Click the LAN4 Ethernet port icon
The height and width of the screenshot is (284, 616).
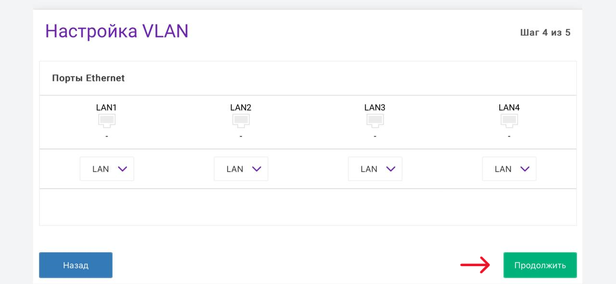coord(509,120)
